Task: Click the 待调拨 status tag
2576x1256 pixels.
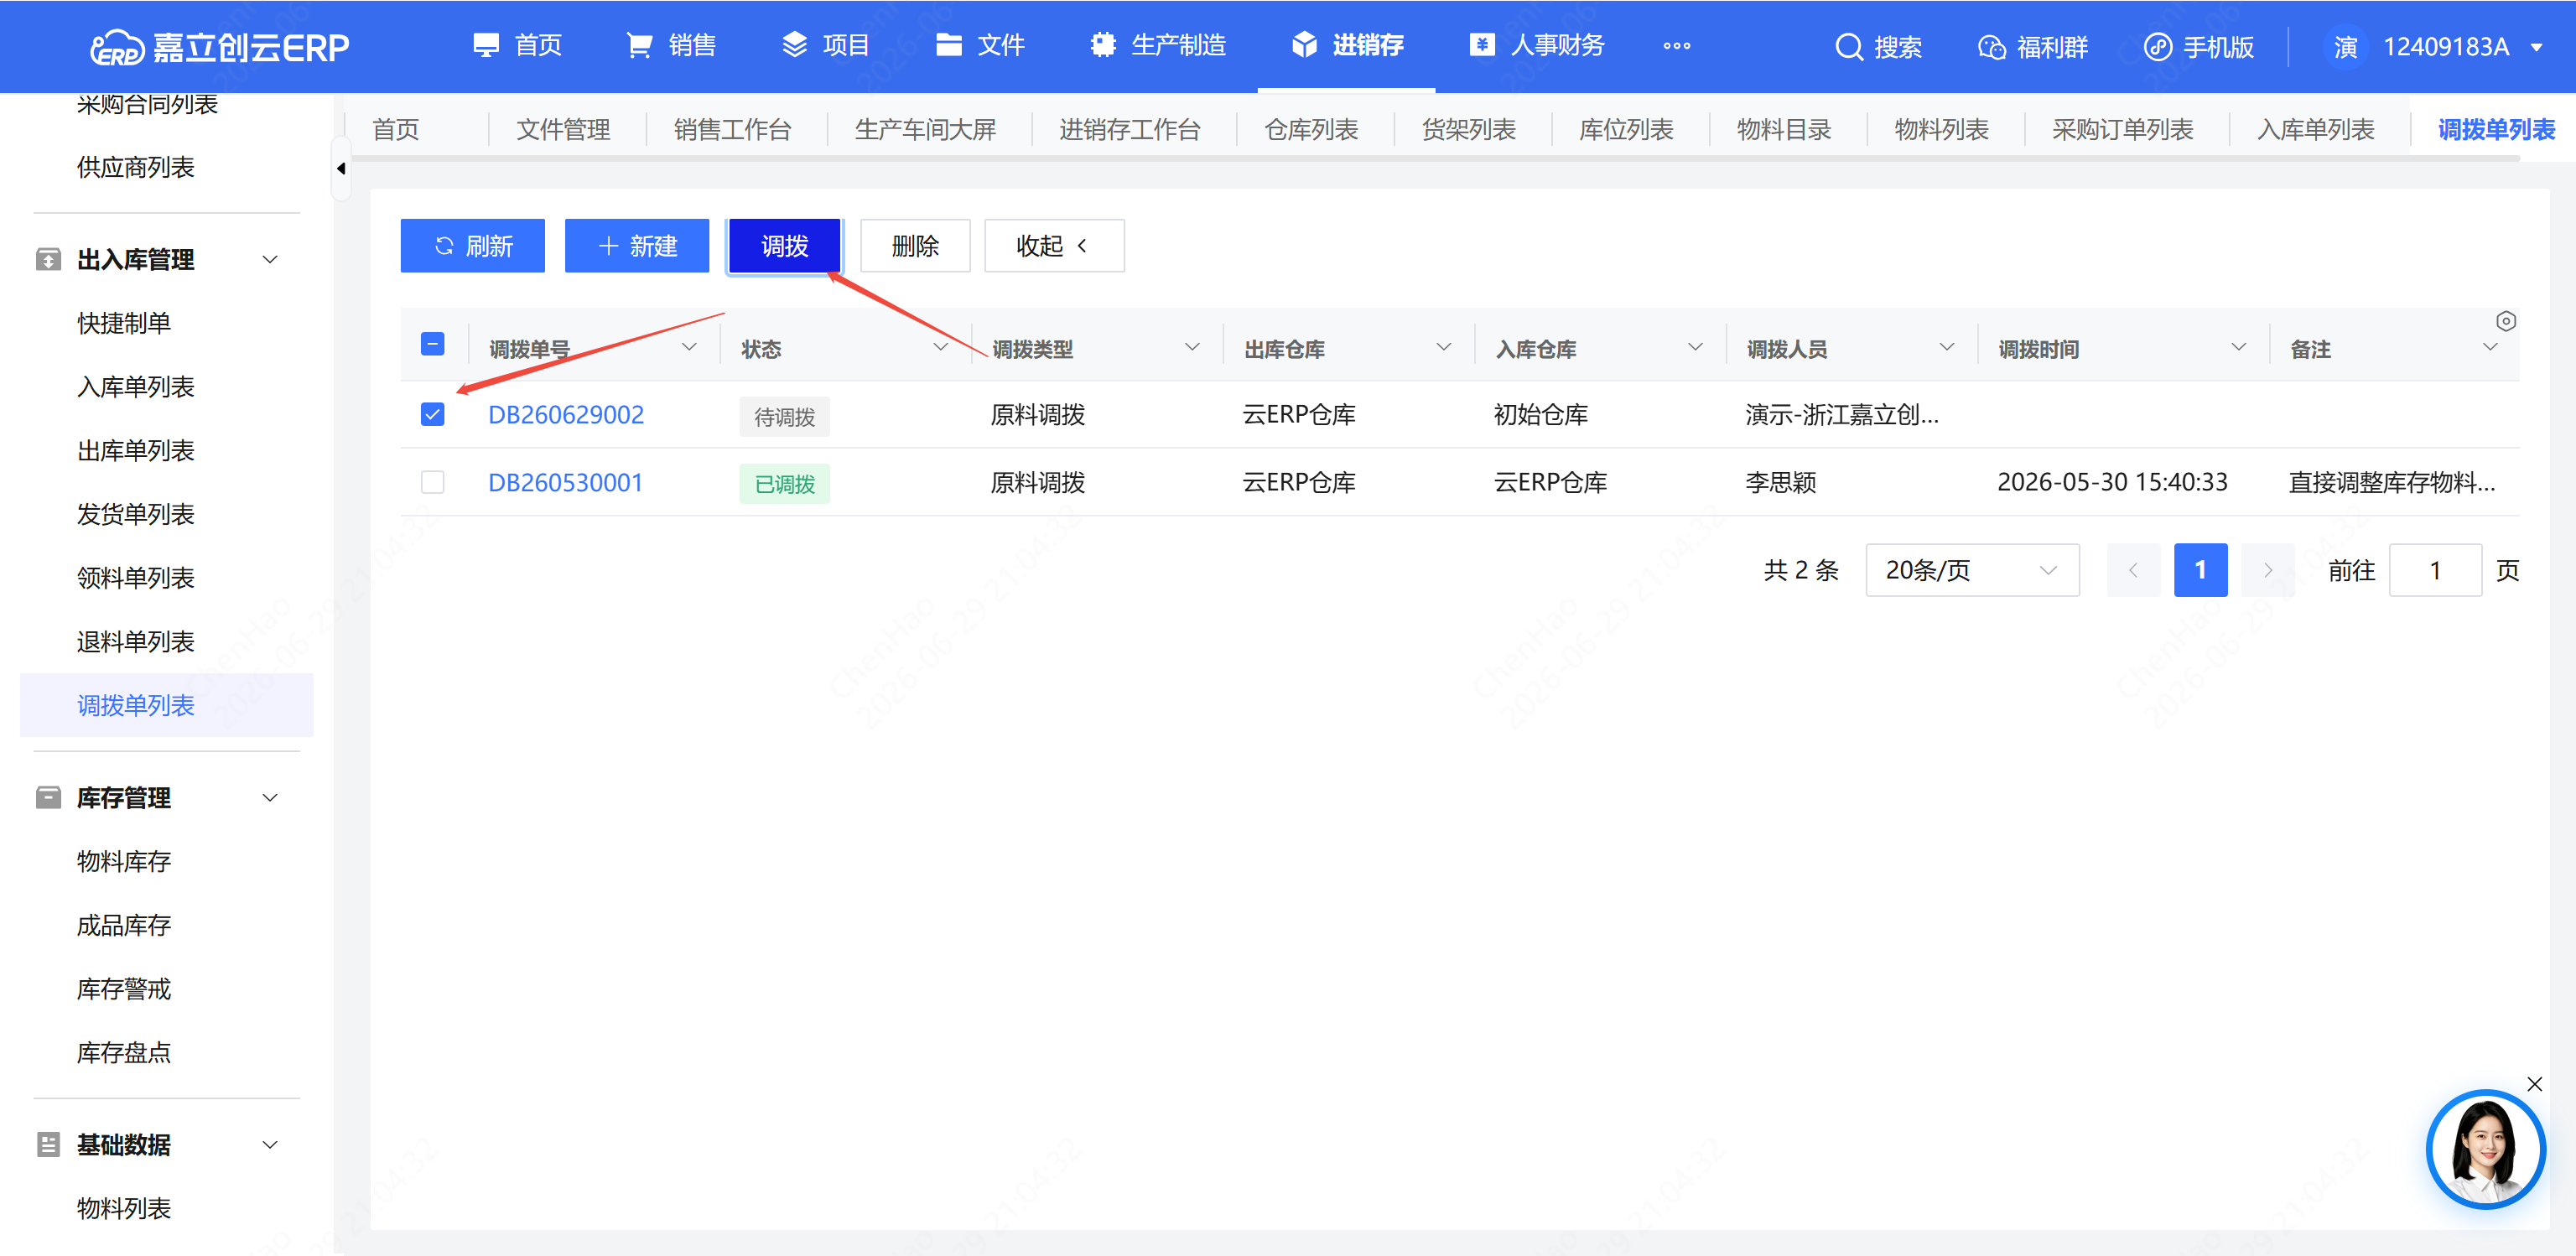Action: pyautogui.click(x=785, y=417)
